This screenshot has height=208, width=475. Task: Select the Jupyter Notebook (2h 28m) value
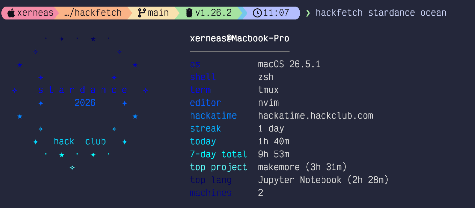tap(323, 180)
